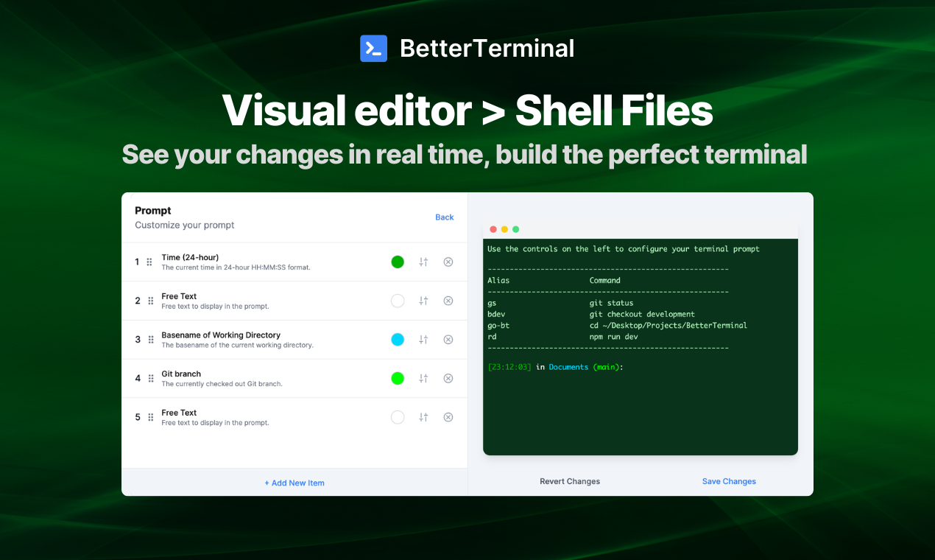The image size is (935, 560).
Task: Click the 'Customize your prompt' subtitle
Action: (x=185, y=225)
